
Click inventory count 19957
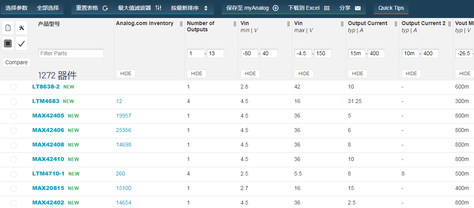click(x=124, y=116)
